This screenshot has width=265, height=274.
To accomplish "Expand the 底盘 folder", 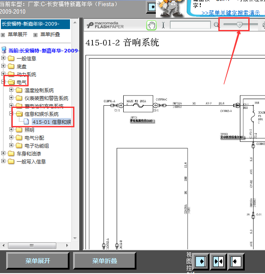I will tap(3, 66).
